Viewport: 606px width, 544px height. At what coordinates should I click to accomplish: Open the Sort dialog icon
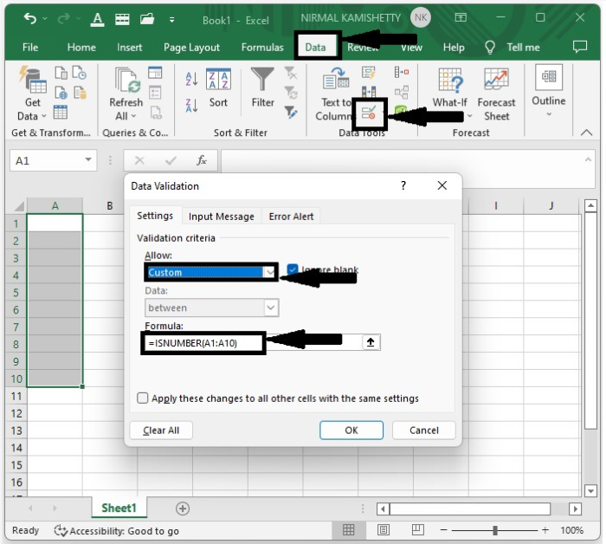click(x=218, y=81)
